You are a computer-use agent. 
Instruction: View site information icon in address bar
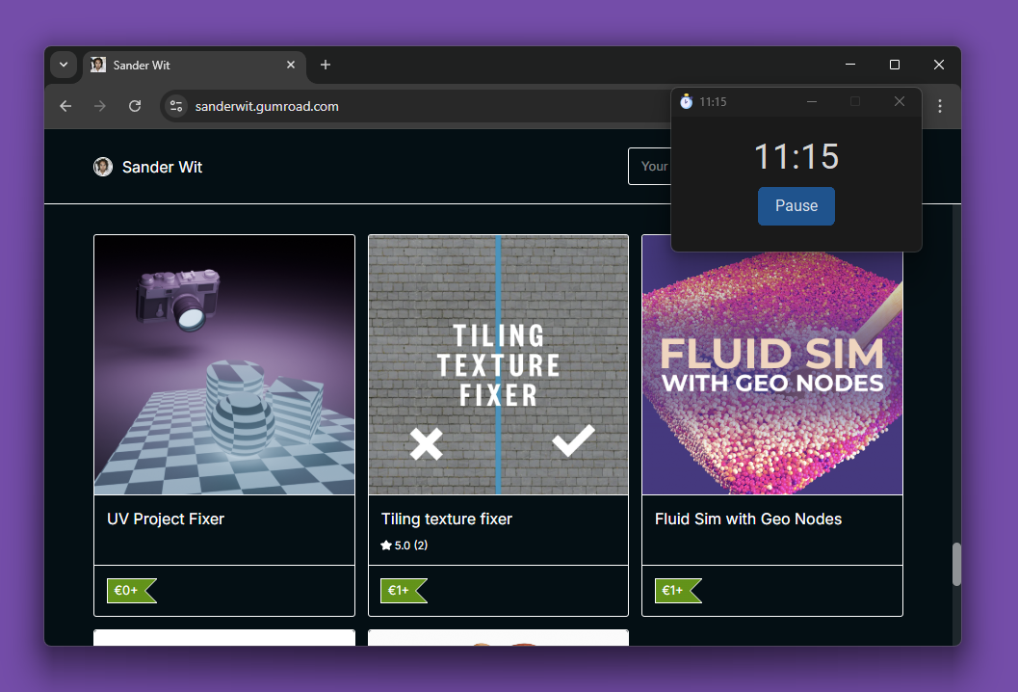pyautogui.click(x=176, y=106)
